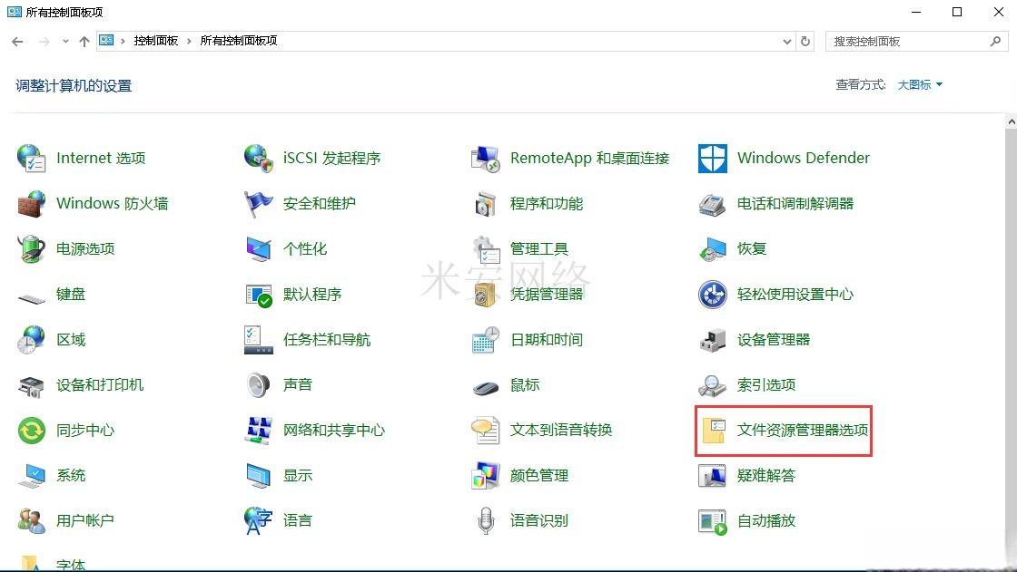Open the 电话和调制解调器 icon
This screenshot has height=572, width=1017.
[712, 203]
